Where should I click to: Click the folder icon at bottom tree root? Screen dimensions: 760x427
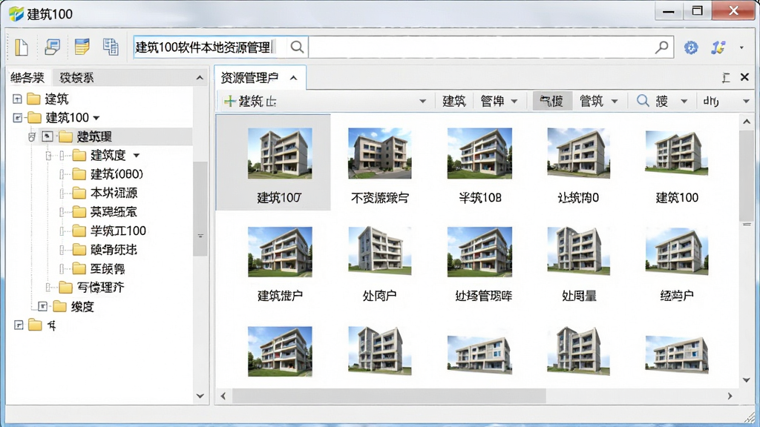pos(35,325)
